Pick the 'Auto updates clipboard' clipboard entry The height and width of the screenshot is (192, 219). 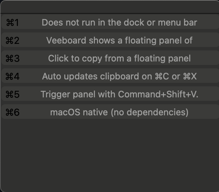(110, 76)
